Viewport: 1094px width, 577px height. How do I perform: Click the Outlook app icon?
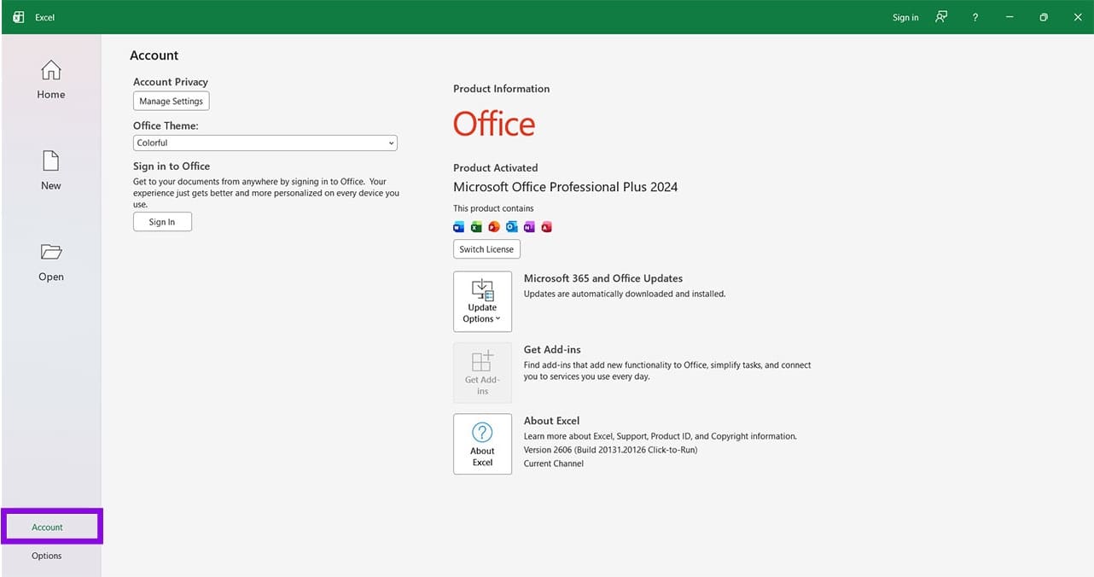pyautogui.click(x=511, y=227)
